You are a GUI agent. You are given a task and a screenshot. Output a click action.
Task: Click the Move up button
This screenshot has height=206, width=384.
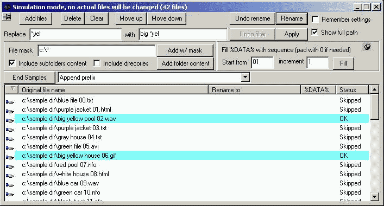click(131, 18)
